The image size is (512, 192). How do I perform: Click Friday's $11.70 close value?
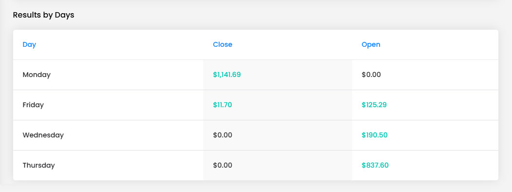222,105
